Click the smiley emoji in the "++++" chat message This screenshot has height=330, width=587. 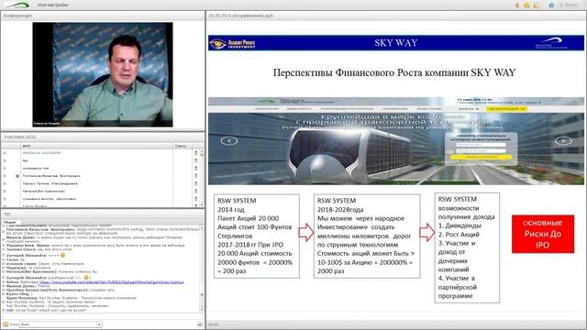63,255
